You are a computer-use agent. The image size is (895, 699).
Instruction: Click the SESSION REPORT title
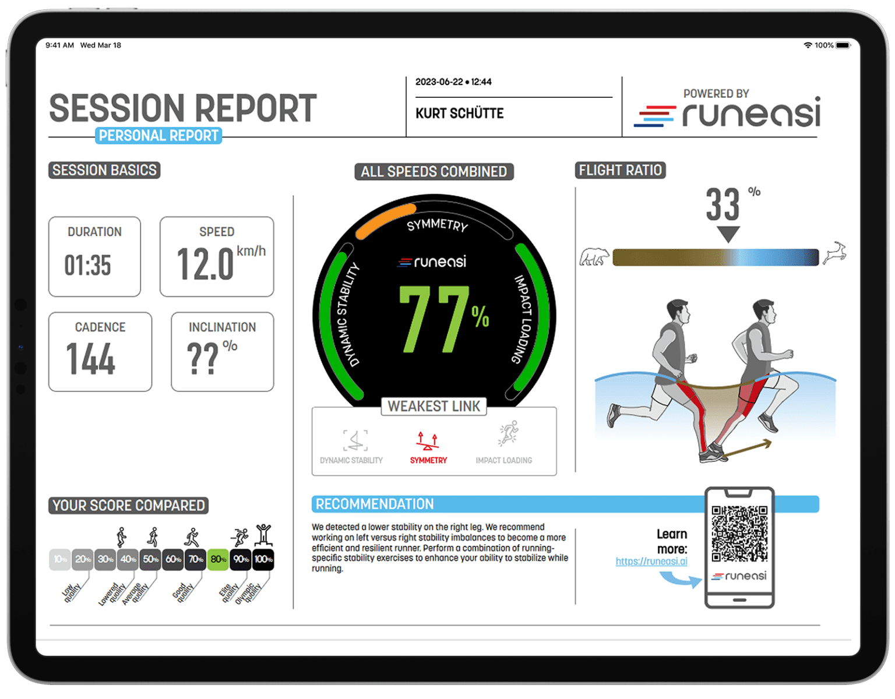pyautogui.click(x=183, y=108)
